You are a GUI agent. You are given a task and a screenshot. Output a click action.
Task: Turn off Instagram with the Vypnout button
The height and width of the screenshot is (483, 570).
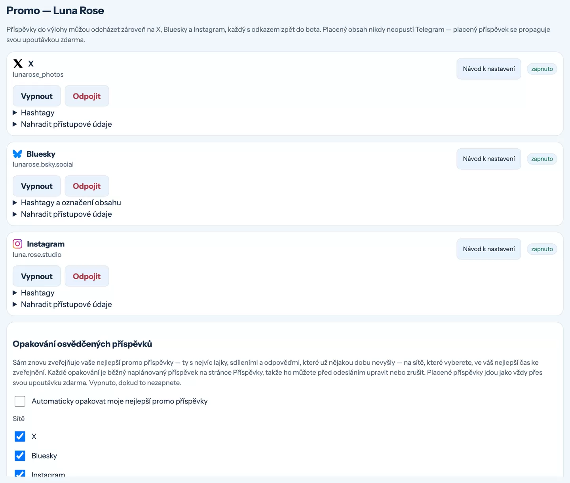(x=37, y=276)
